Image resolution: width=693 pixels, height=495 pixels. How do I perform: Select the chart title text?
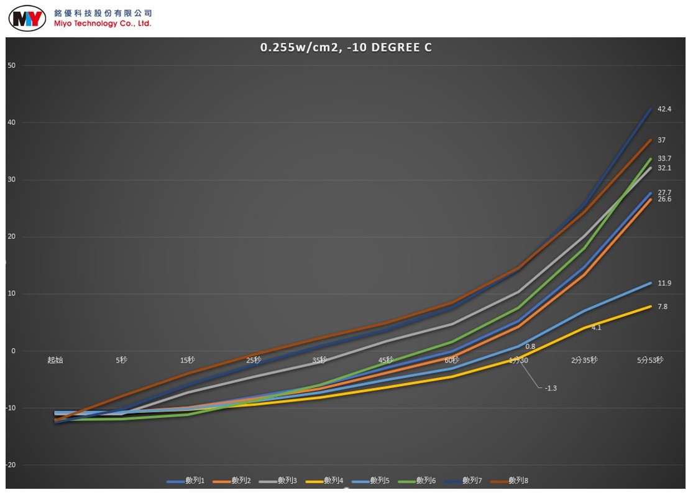tap(346, 47)
